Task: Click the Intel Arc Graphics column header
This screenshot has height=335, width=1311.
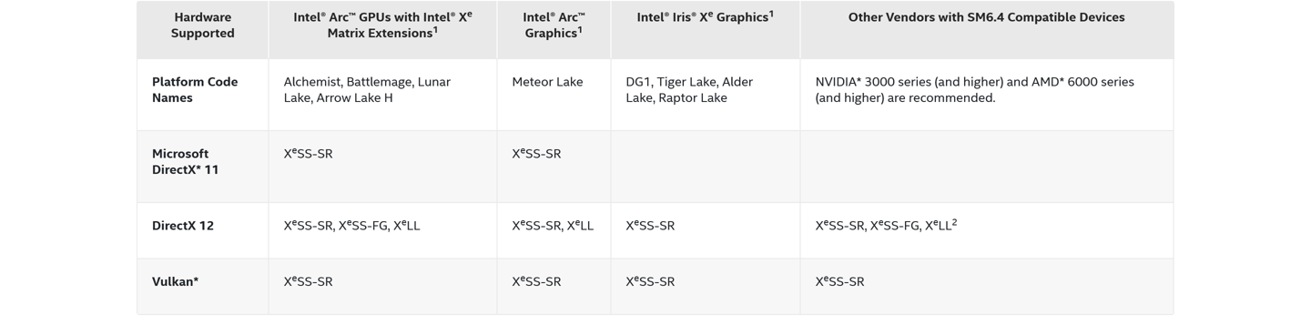Action: (x=554, y=25)
